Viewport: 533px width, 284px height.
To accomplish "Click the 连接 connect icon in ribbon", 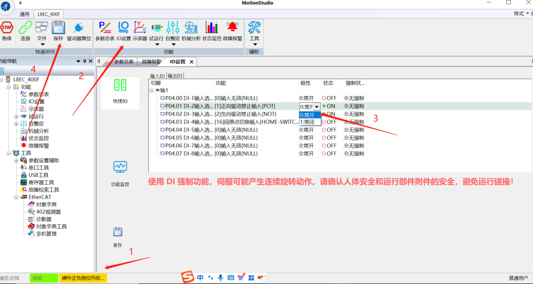I will (x=25, y=28).
